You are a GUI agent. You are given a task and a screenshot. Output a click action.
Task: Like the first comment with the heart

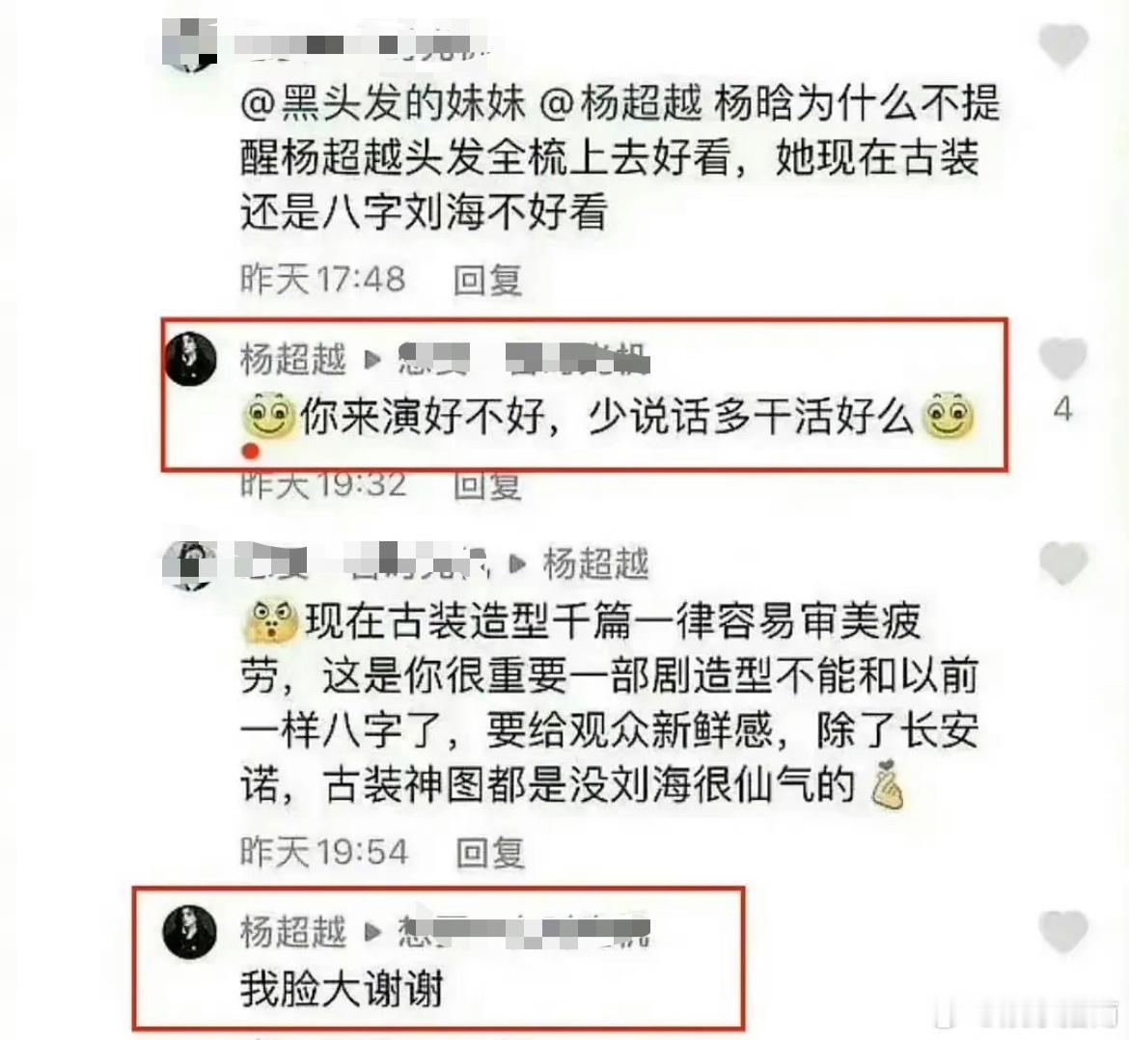pos(1062,44)
